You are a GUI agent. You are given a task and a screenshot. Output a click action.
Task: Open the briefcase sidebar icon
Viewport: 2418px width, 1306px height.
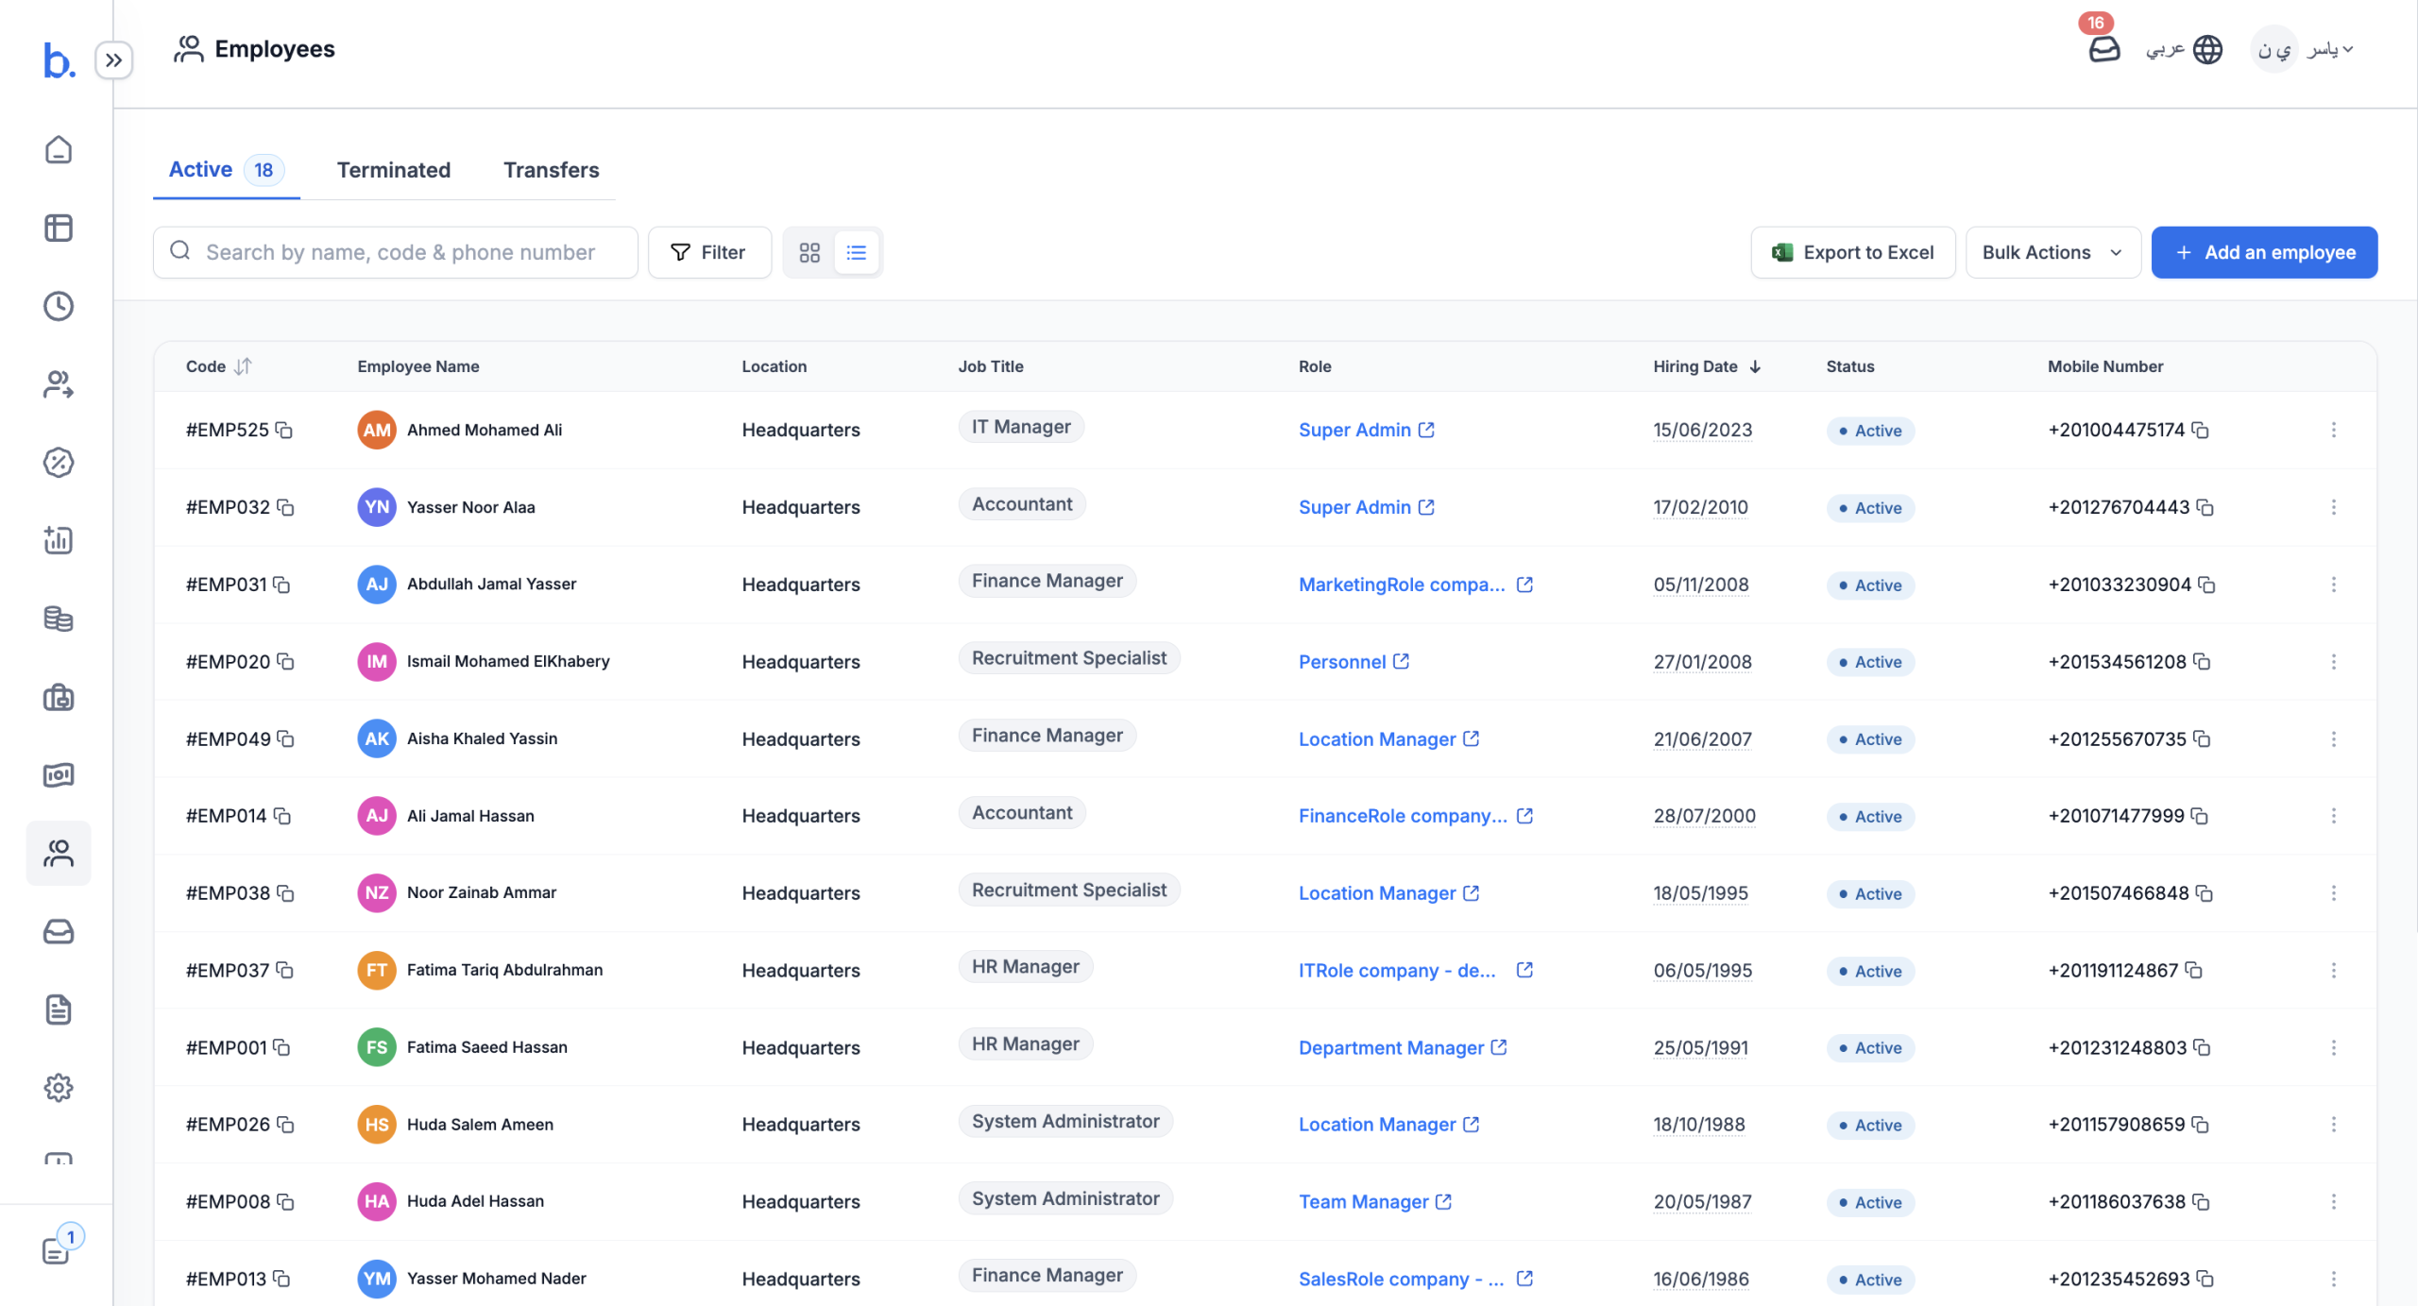pos(59,697)
